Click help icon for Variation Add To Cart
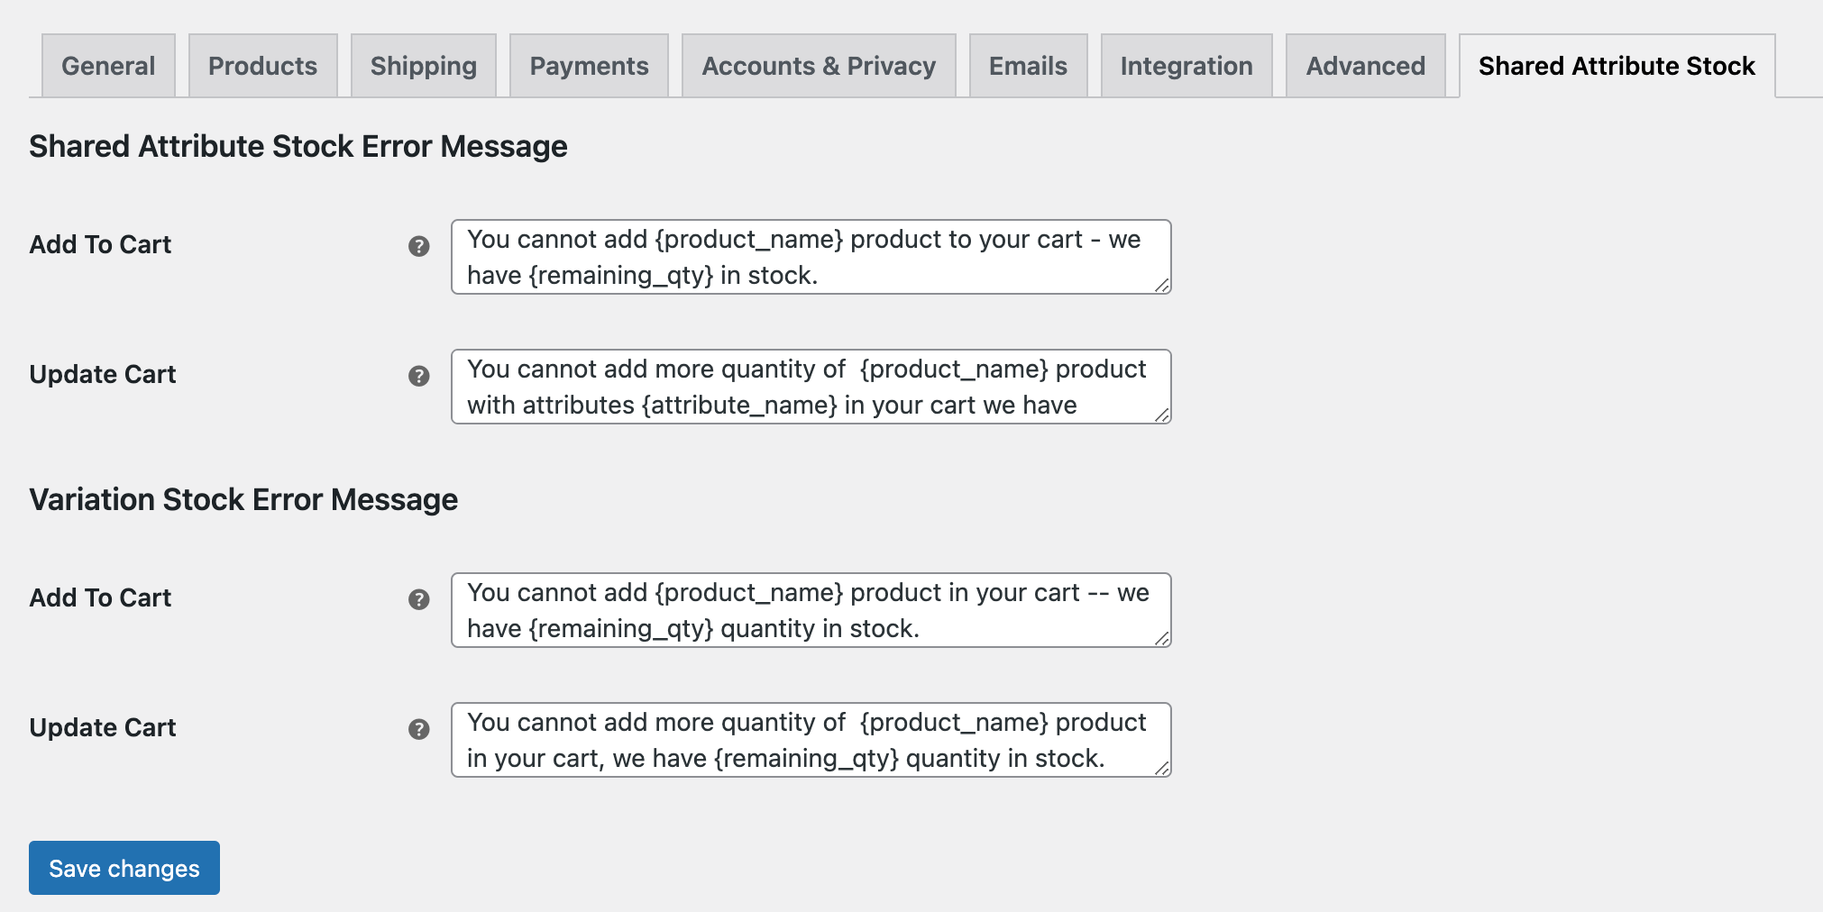The height and width of the screenshot is (912, 1823). (418, 599)
